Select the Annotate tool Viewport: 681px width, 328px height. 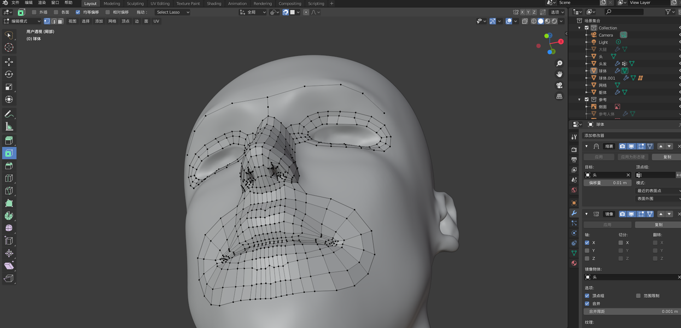pyautogui.click(x=9, y=114)
